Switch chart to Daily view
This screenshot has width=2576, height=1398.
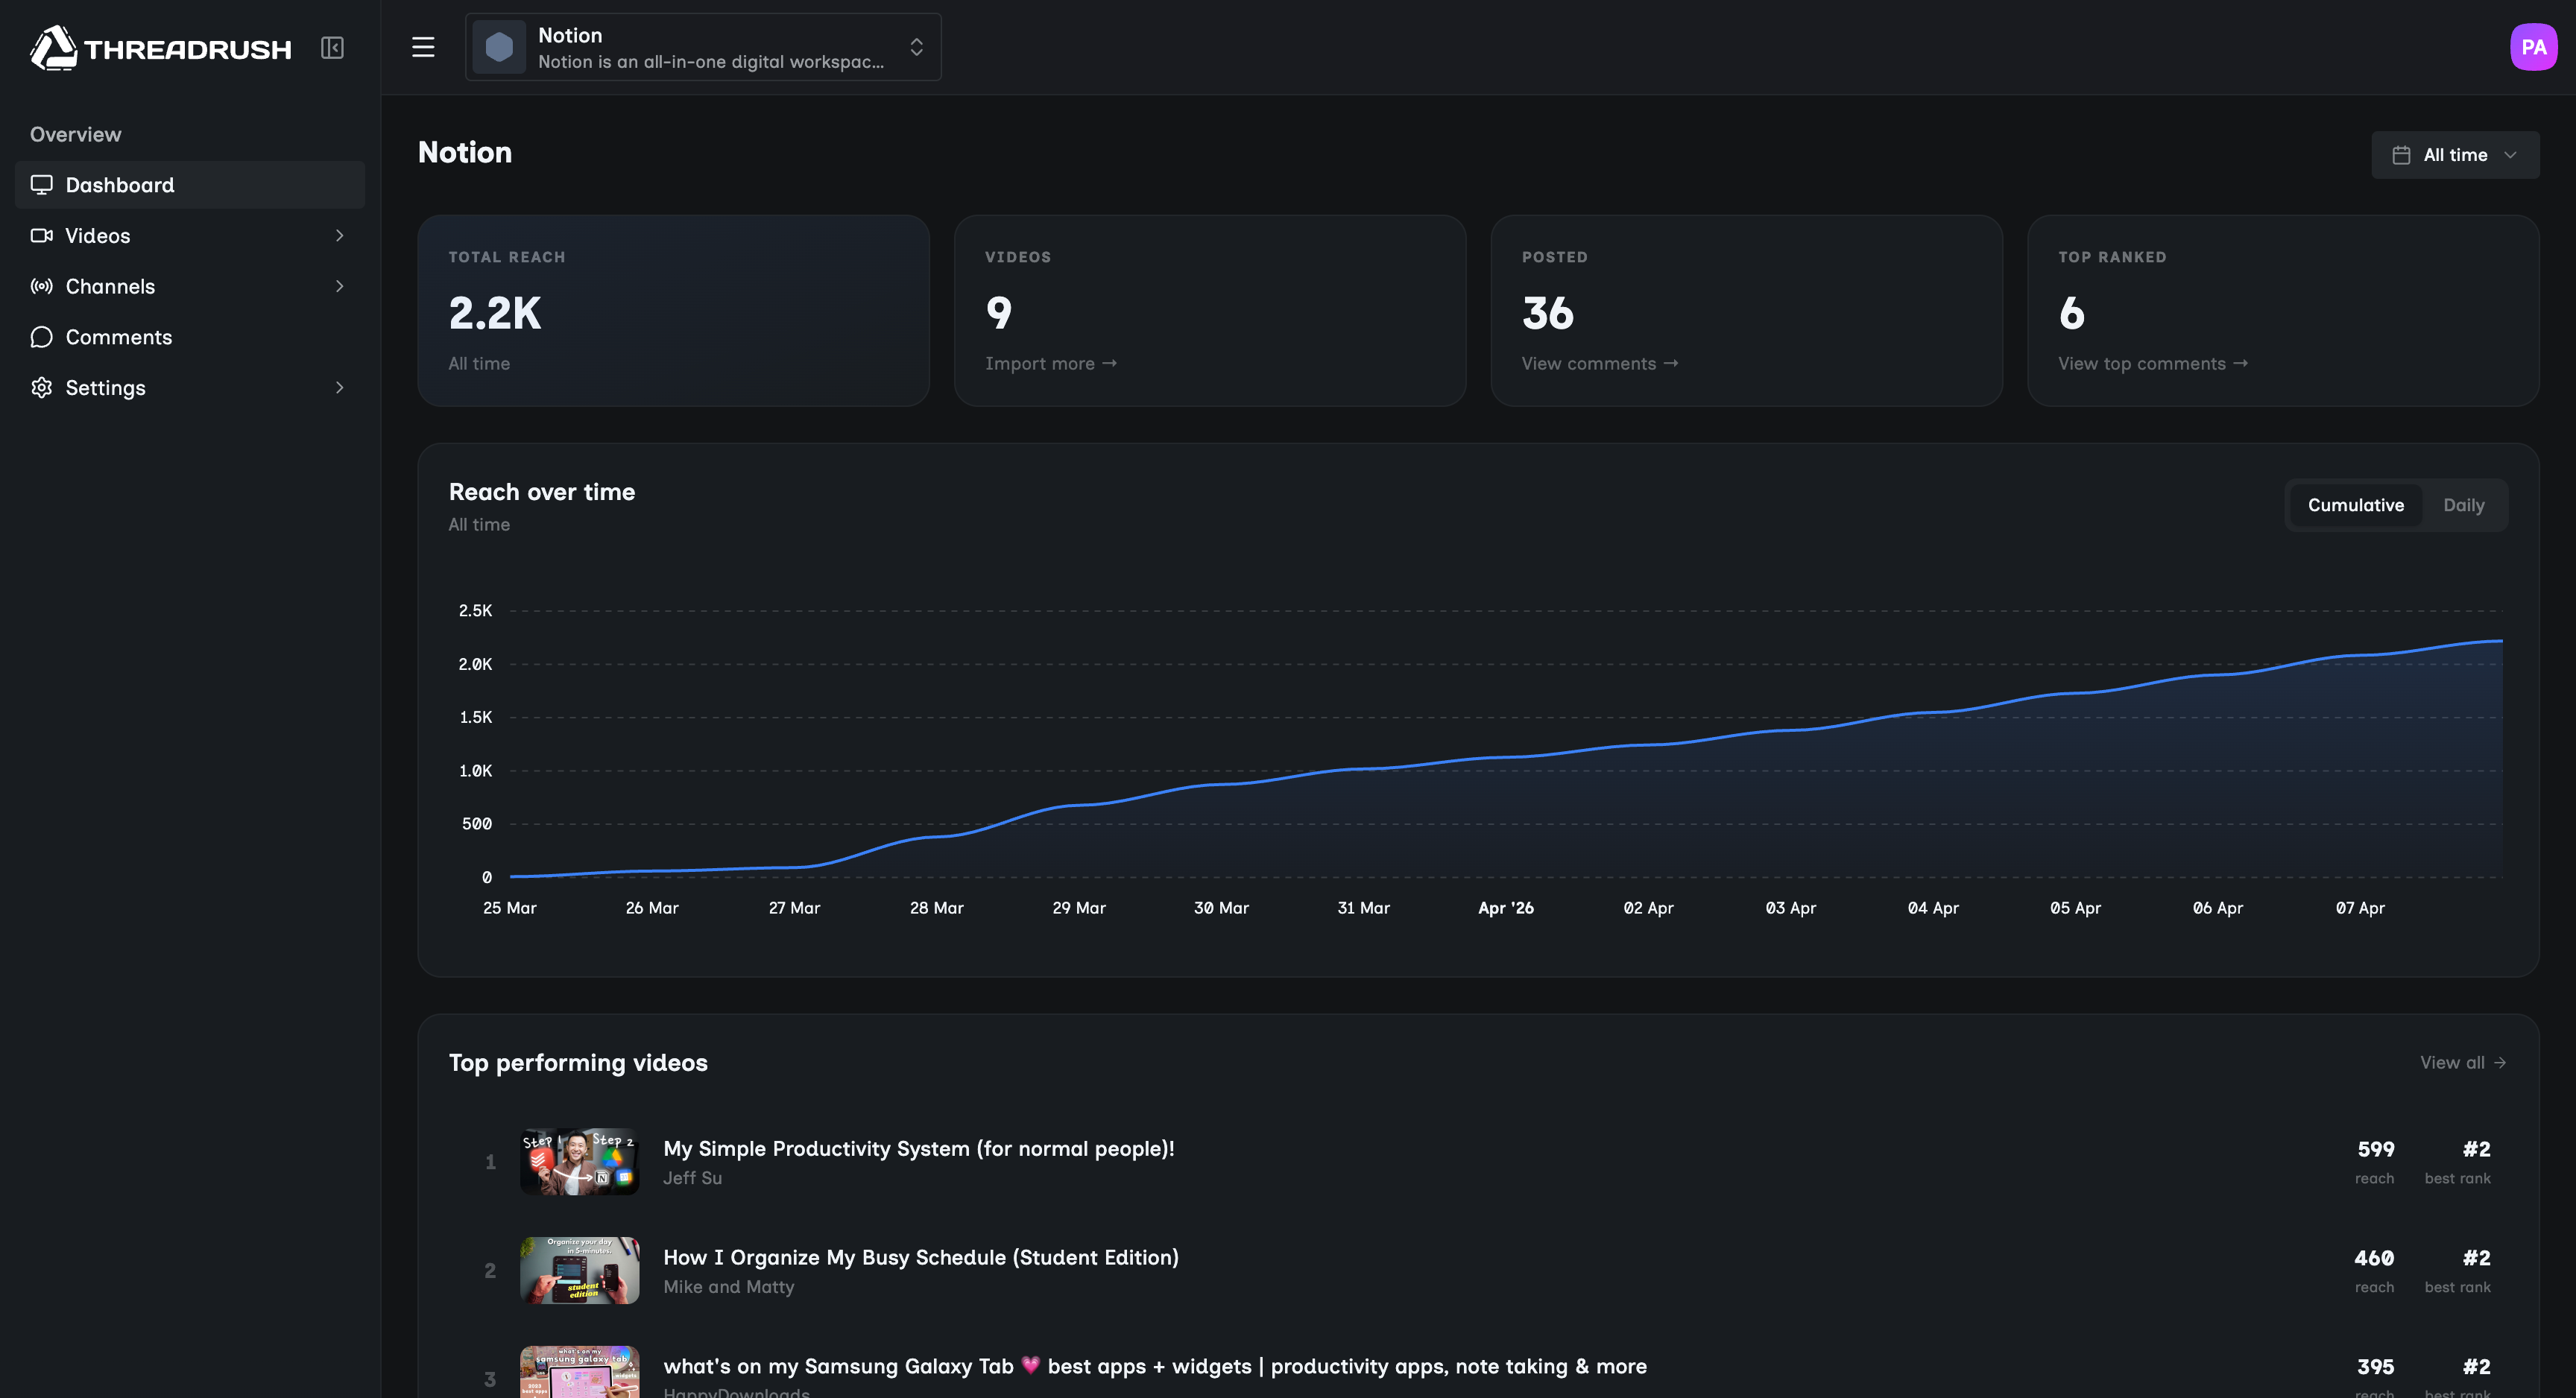(2463, 505)
